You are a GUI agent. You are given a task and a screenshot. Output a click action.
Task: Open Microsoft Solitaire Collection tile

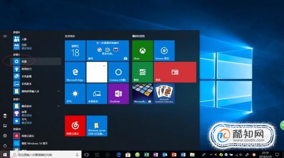164,94
